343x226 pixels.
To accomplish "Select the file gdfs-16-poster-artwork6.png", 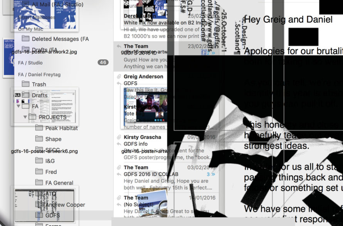I will pos(44,151).
